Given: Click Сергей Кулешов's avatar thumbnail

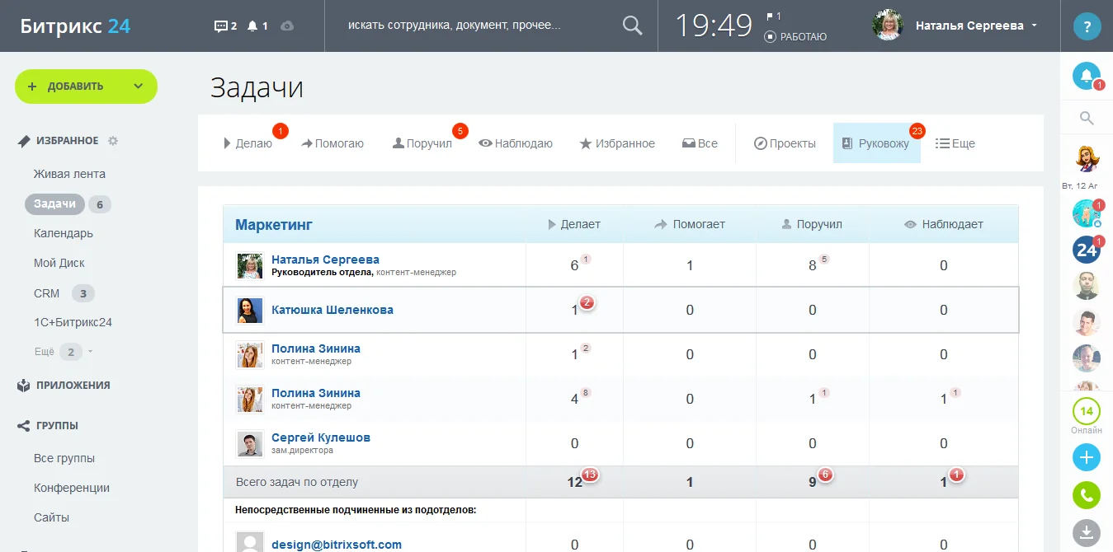Looking at the screenshot, I should click(249, 443).
